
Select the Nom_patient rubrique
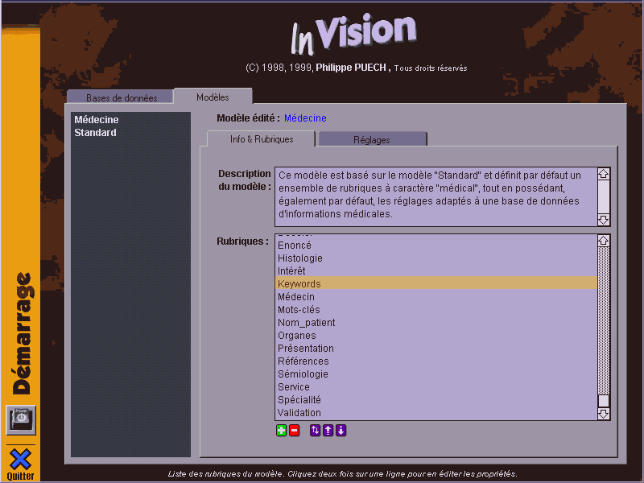(306, 323)
